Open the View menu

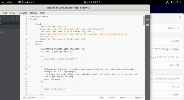(12, 13)
